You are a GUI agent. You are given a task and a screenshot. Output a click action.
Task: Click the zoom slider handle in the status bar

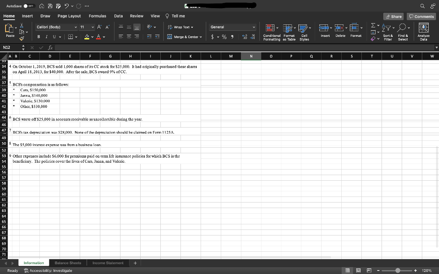pyautogui.click(x=397, y=271)
